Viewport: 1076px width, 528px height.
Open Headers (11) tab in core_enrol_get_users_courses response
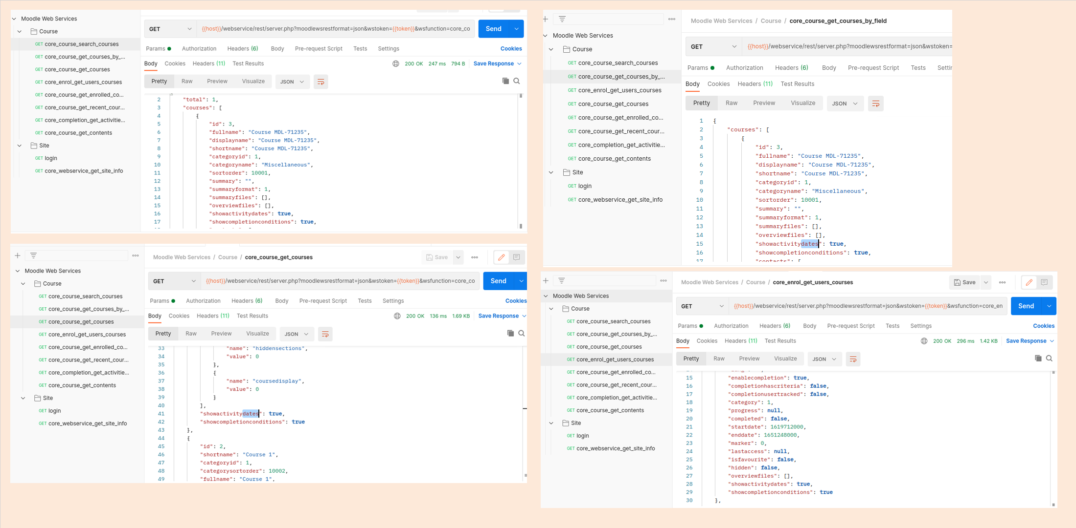741,341
